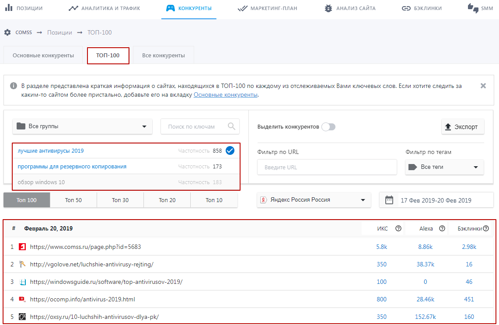
Task: Click the info circle icon in the notice
Action: 14,86
